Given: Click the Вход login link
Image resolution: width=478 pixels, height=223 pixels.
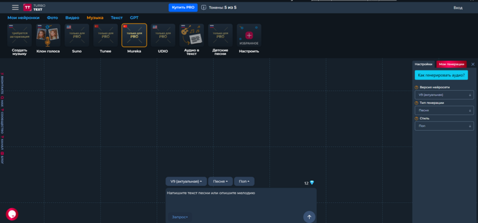Looking at the screenshot, I should tap(458, 8).
